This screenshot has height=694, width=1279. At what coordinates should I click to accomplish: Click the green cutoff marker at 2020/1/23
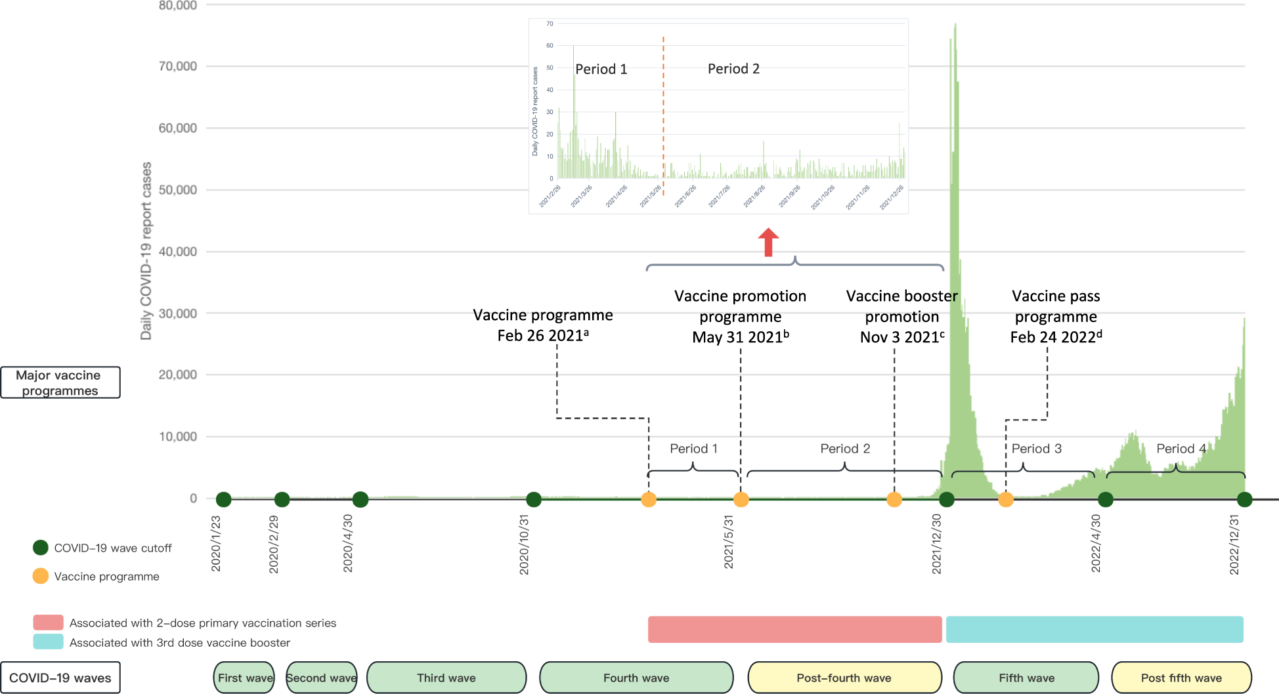(x=223, y=499)
